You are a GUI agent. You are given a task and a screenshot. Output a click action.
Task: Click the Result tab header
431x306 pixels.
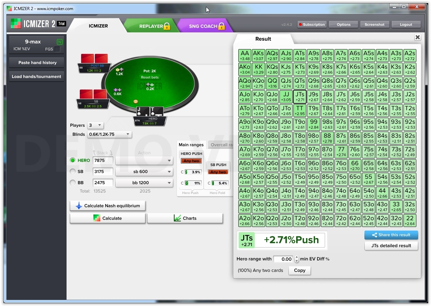[263, 39]
